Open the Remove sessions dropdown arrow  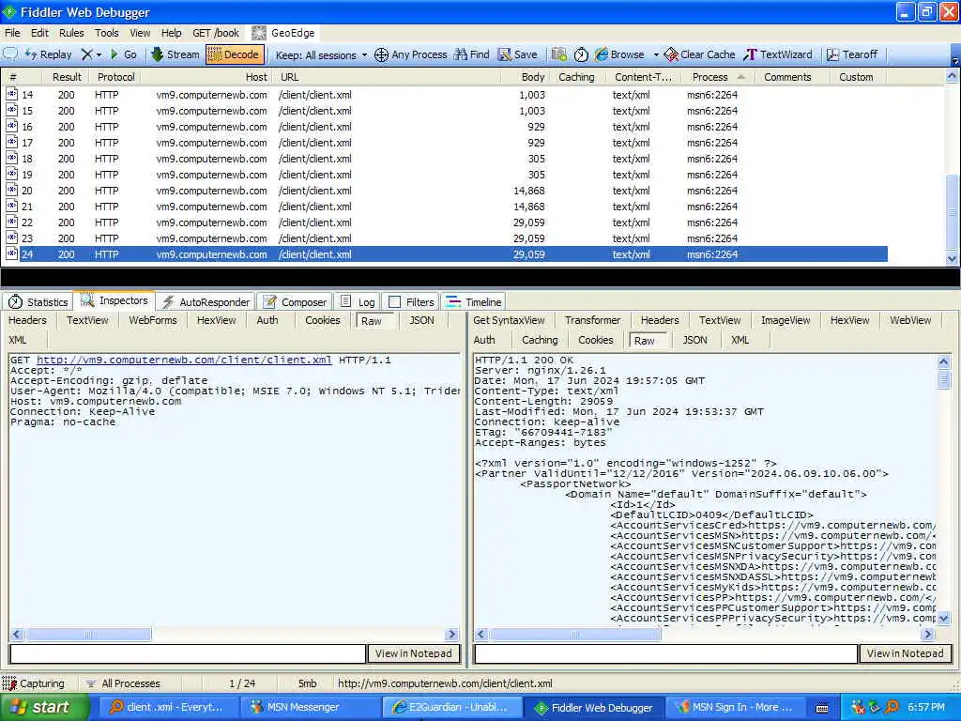point(99,55)
